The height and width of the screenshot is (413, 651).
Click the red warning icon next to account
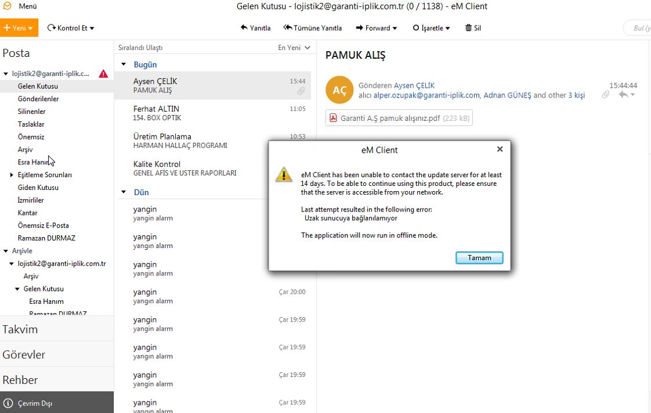pos(103,74)
